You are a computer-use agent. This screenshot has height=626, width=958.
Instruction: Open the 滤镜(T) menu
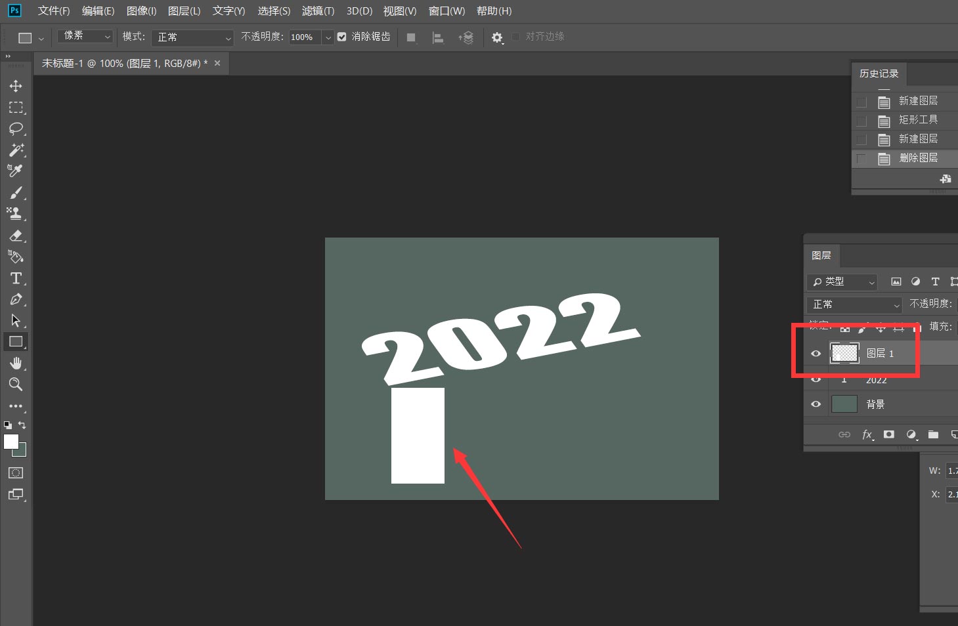pyautogui.click(x=318, y=10)
